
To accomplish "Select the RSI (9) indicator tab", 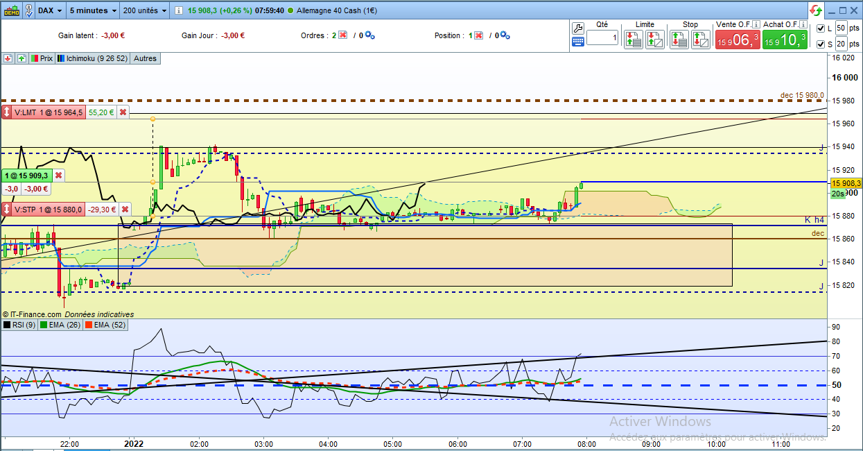I will [19, 324].
